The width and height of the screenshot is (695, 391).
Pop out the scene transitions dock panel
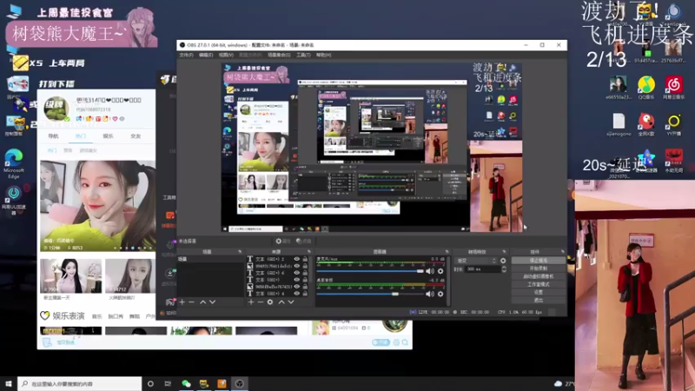504,252
